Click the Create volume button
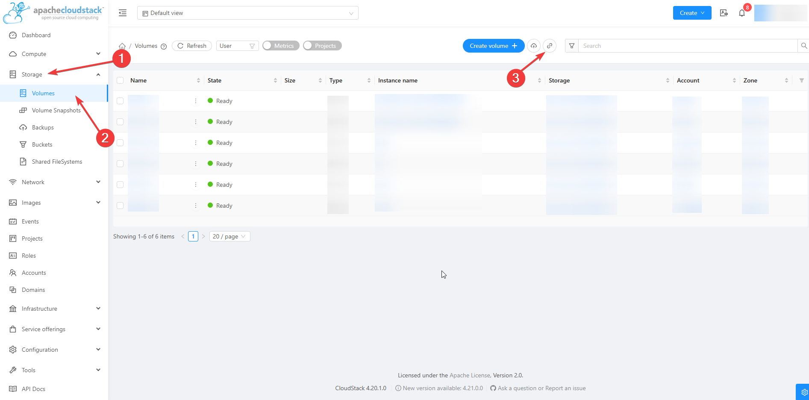 [493, 46]
